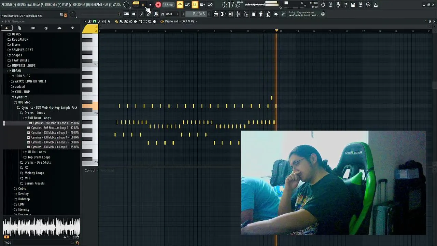
Task: Click the undo history icon
Action: coord(323,5)
